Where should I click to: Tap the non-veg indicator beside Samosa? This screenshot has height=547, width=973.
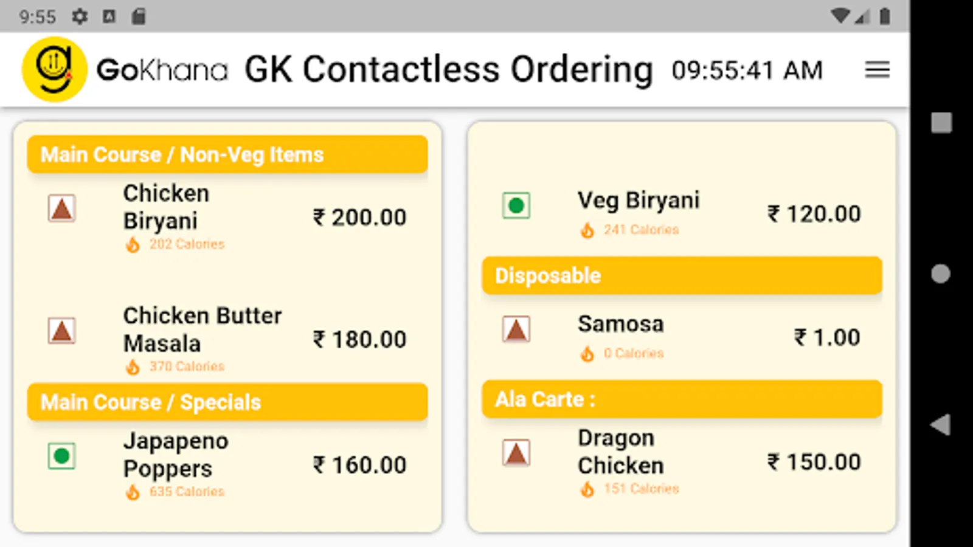pos(516,329)
